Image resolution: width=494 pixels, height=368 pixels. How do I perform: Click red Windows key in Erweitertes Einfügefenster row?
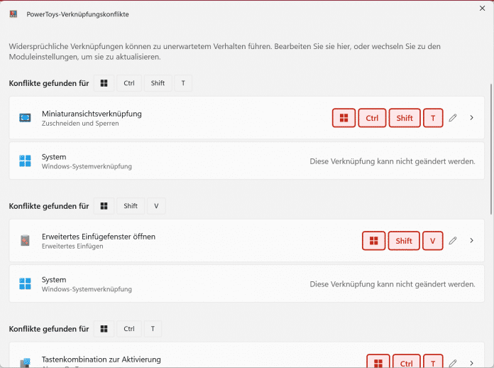pyautogui.click(x=373, y=241)
